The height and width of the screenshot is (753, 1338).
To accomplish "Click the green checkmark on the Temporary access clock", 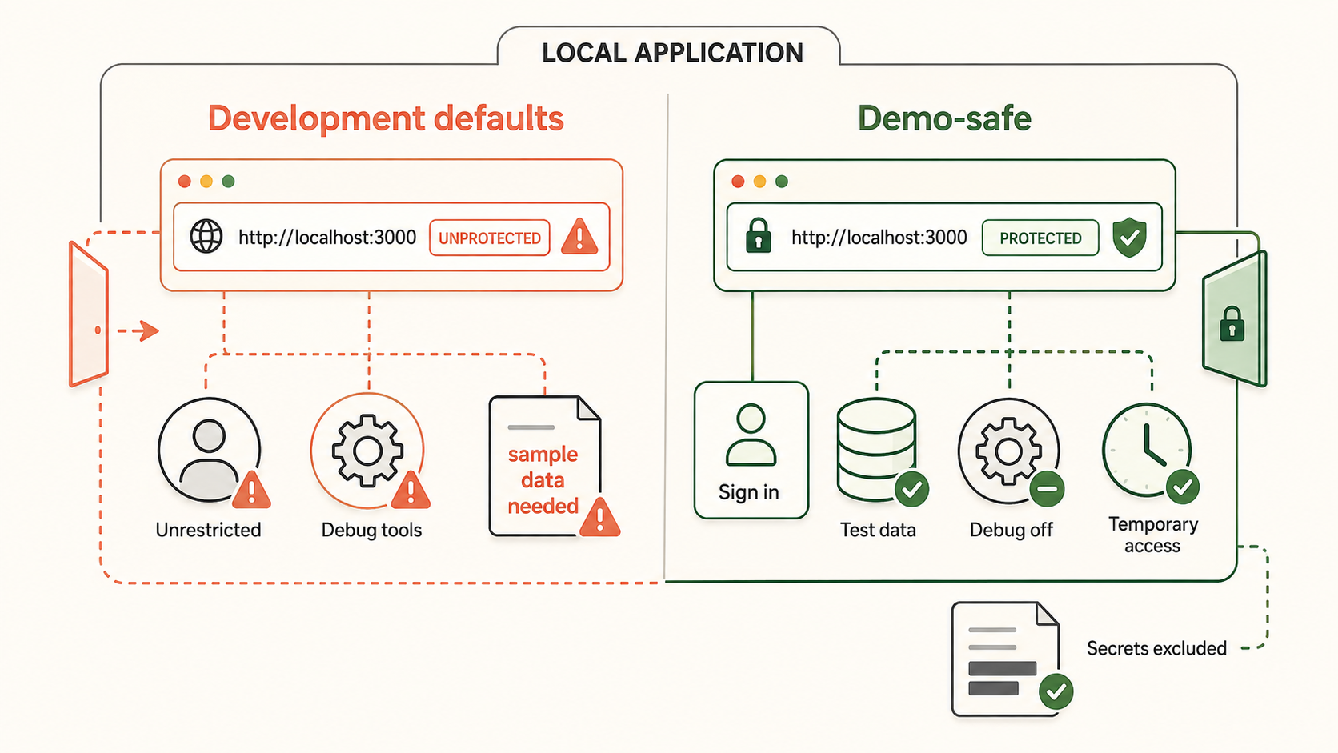I will point(1182,487).
